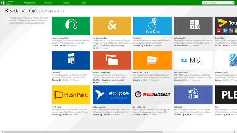Open Translator app tile
This screenshot has width=237, height=133.
pos(193,95)
